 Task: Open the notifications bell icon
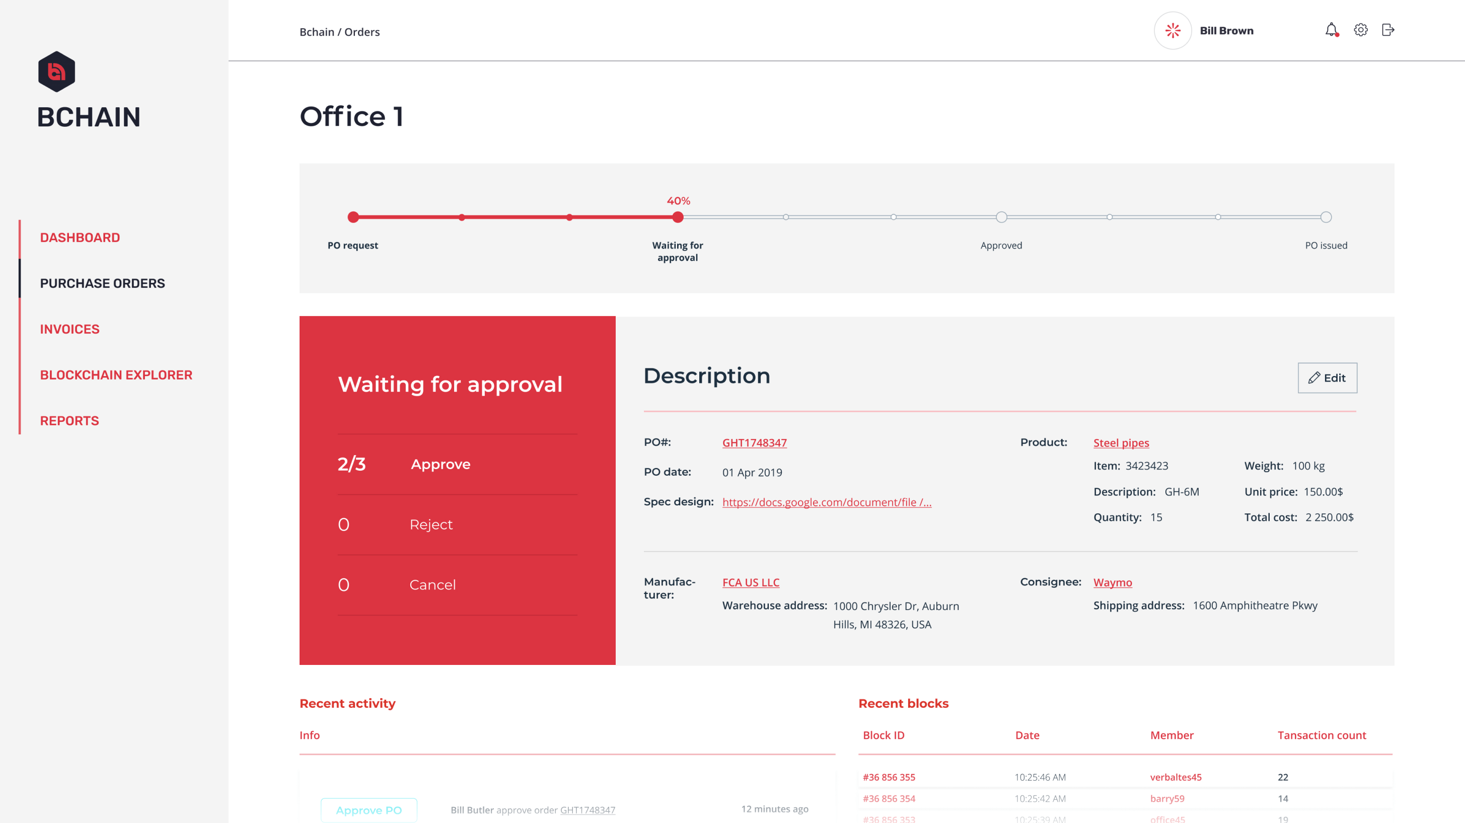(1332, 30)
